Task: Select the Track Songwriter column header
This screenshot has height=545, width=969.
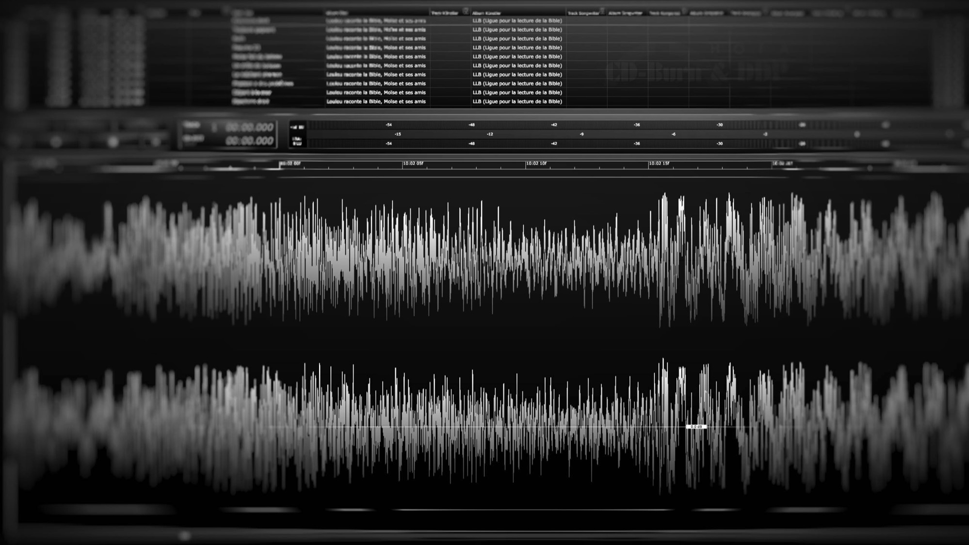Action: tap(583, 13)
